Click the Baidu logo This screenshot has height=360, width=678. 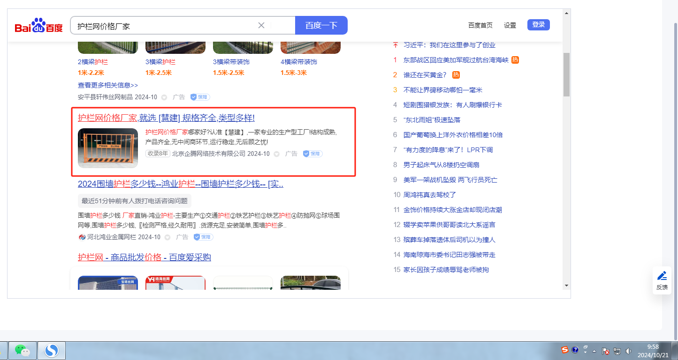point(38,26)
